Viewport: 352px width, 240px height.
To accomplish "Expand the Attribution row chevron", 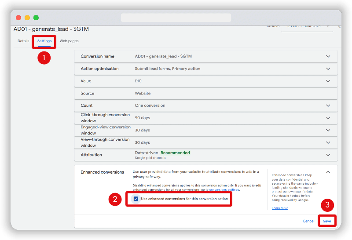I will tap(328, 155).
